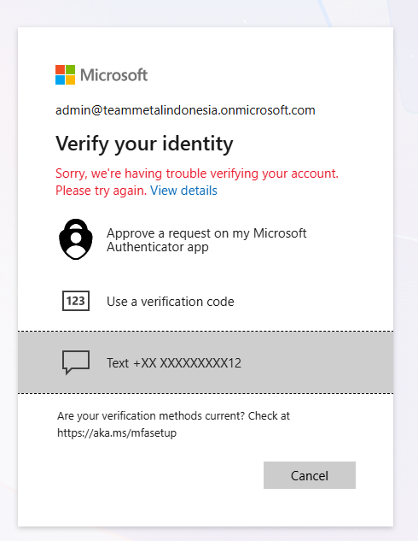Click the Please try again red text
Image resolution: width=418 pixels, height=541 pixels.
coord(102,191)
